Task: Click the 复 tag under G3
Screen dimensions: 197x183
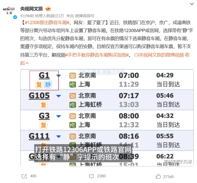Action: [x=43, y=125]
